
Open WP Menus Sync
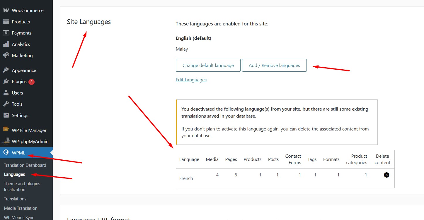19,218
